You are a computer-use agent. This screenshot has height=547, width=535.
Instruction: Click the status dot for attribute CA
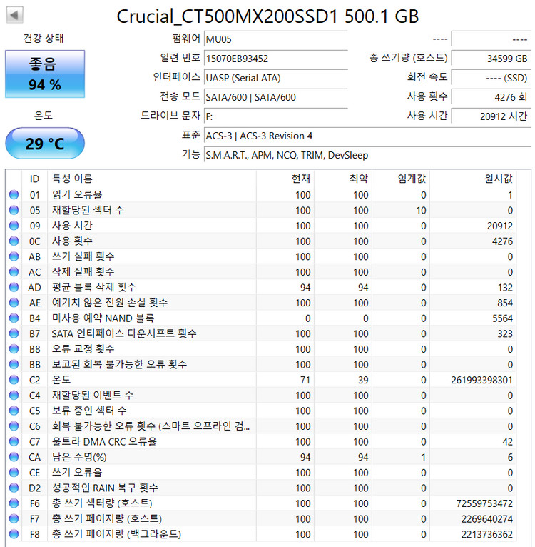click(14, 457)
